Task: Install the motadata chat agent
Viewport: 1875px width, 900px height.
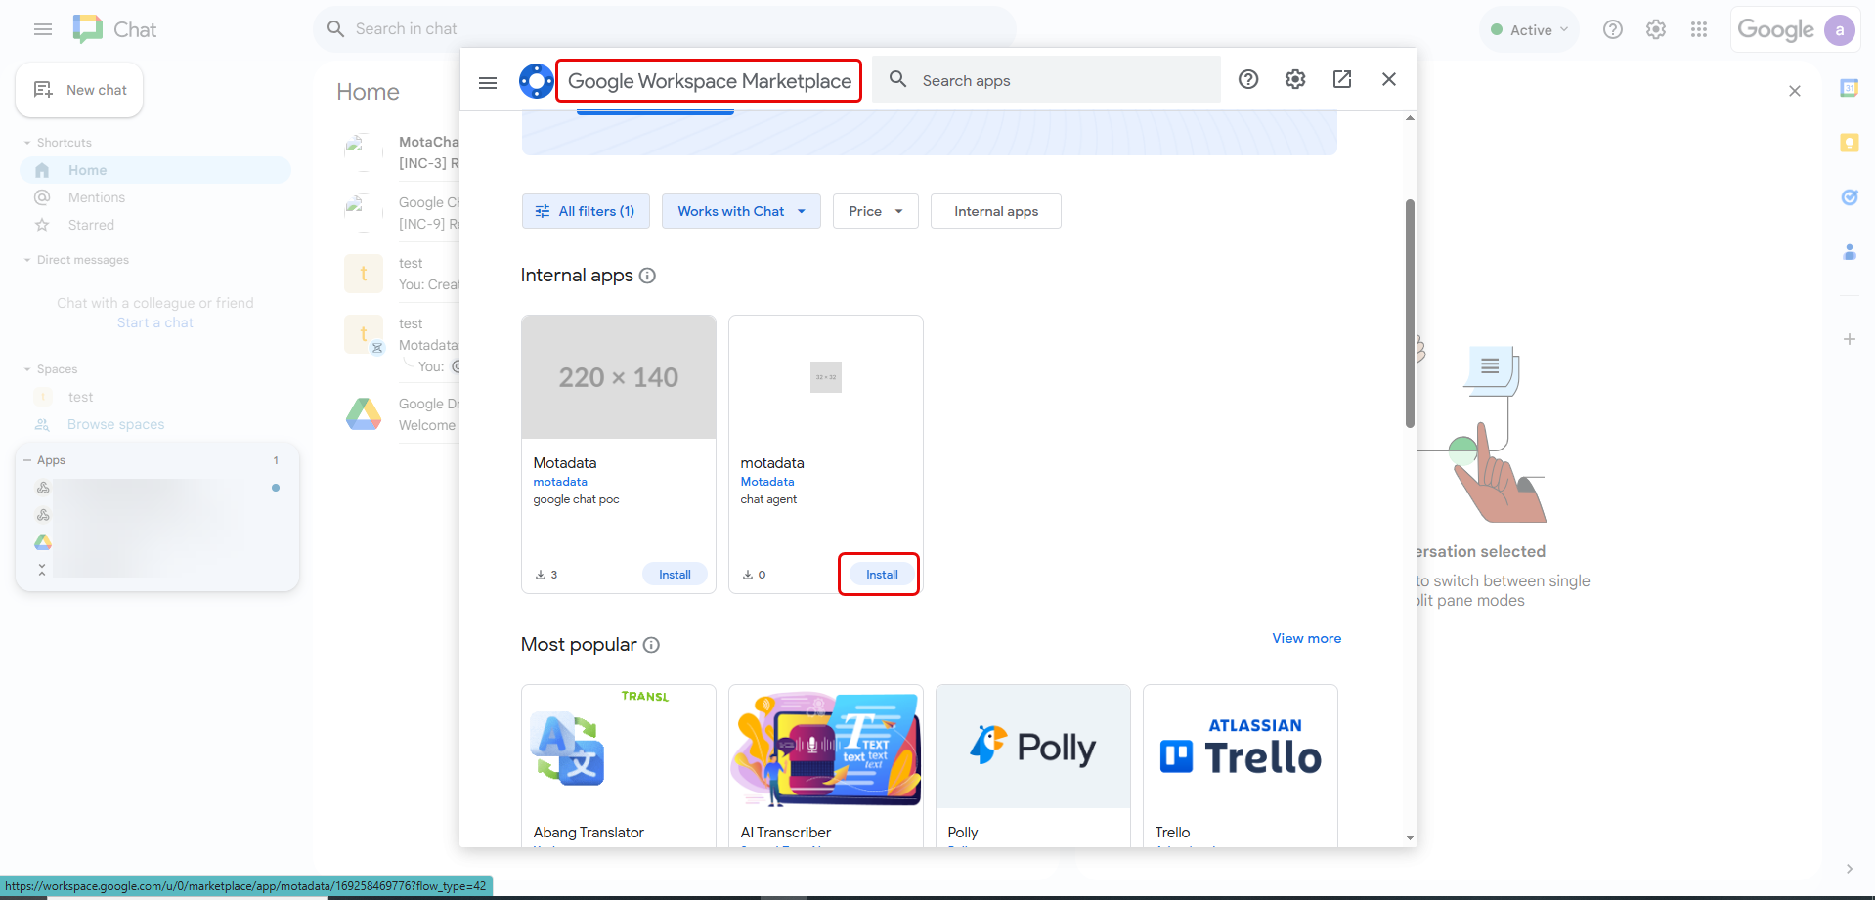Action: pyautogui.click(x=879, y=574)
